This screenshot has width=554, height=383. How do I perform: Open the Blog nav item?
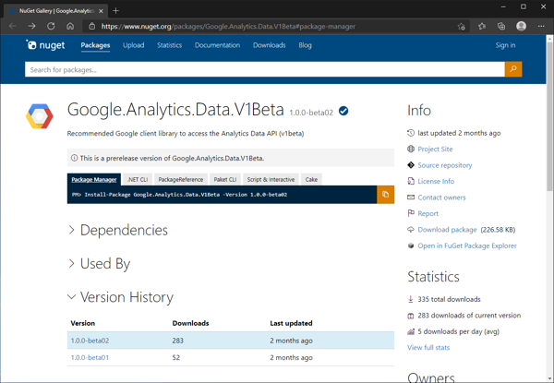click(305, 45)
